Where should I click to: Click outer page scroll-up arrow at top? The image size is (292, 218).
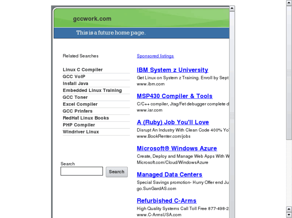coord(289,3)
